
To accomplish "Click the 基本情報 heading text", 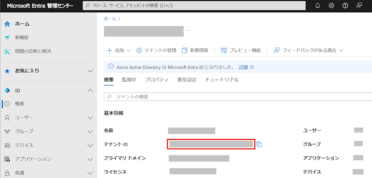I will 113,113.
